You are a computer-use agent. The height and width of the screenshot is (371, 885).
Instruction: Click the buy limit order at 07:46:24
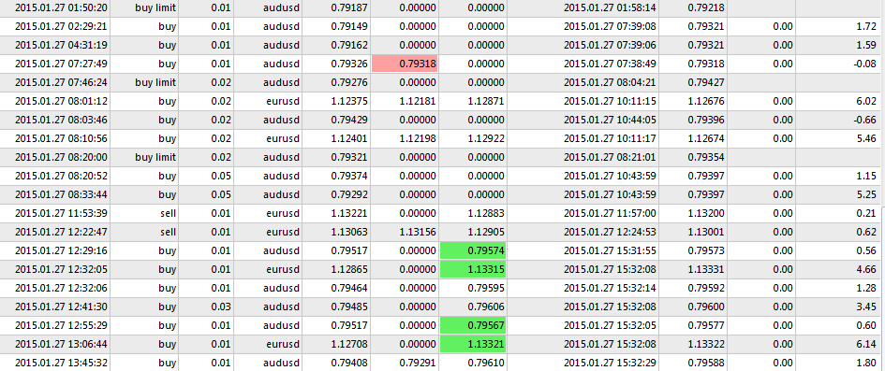coord(442,83)
